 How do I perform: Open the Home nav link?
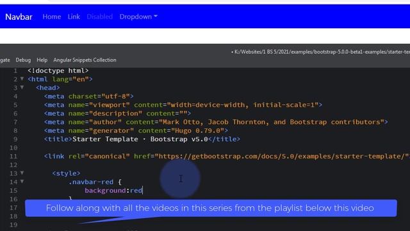point(52,17)
